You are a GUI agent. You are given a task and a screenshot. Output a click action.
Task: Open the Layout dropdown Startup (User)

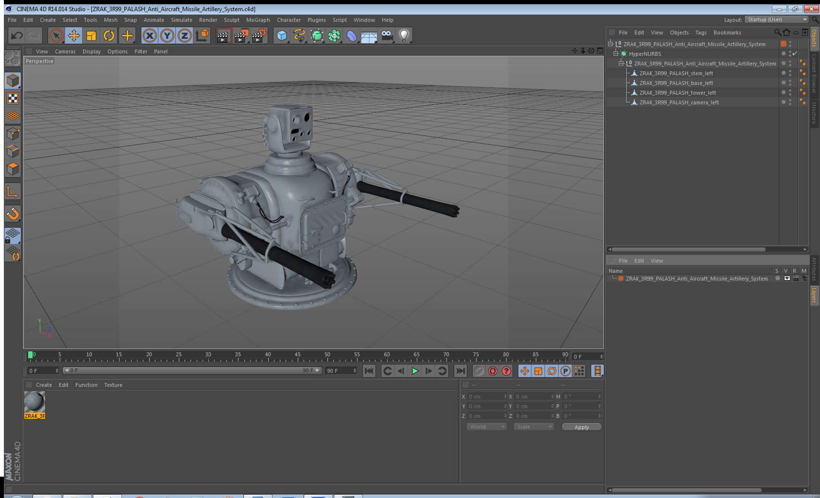click(777, 19)
